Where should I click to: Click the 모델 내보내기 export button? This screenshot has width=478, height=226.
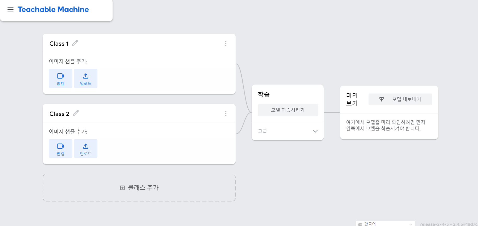400,99
